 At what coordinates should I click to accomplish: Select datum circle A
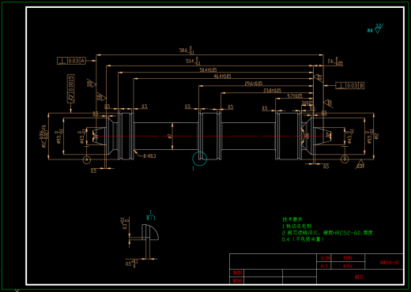click(x=87, y=159)
